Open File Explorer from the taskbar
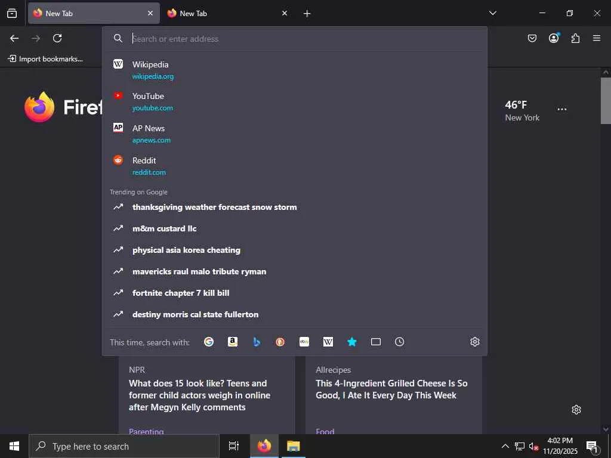Screen dimensions: 611x458 point(294,446)
